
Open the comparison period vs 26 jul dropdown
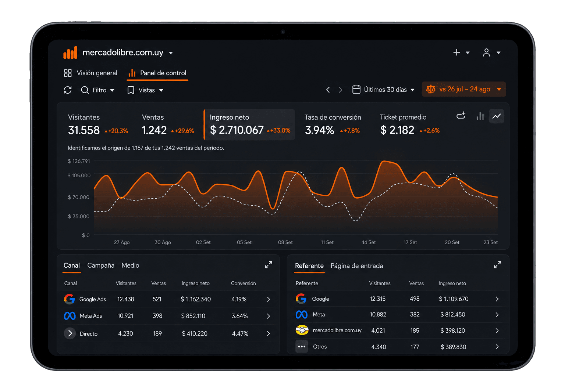point(464,89)
